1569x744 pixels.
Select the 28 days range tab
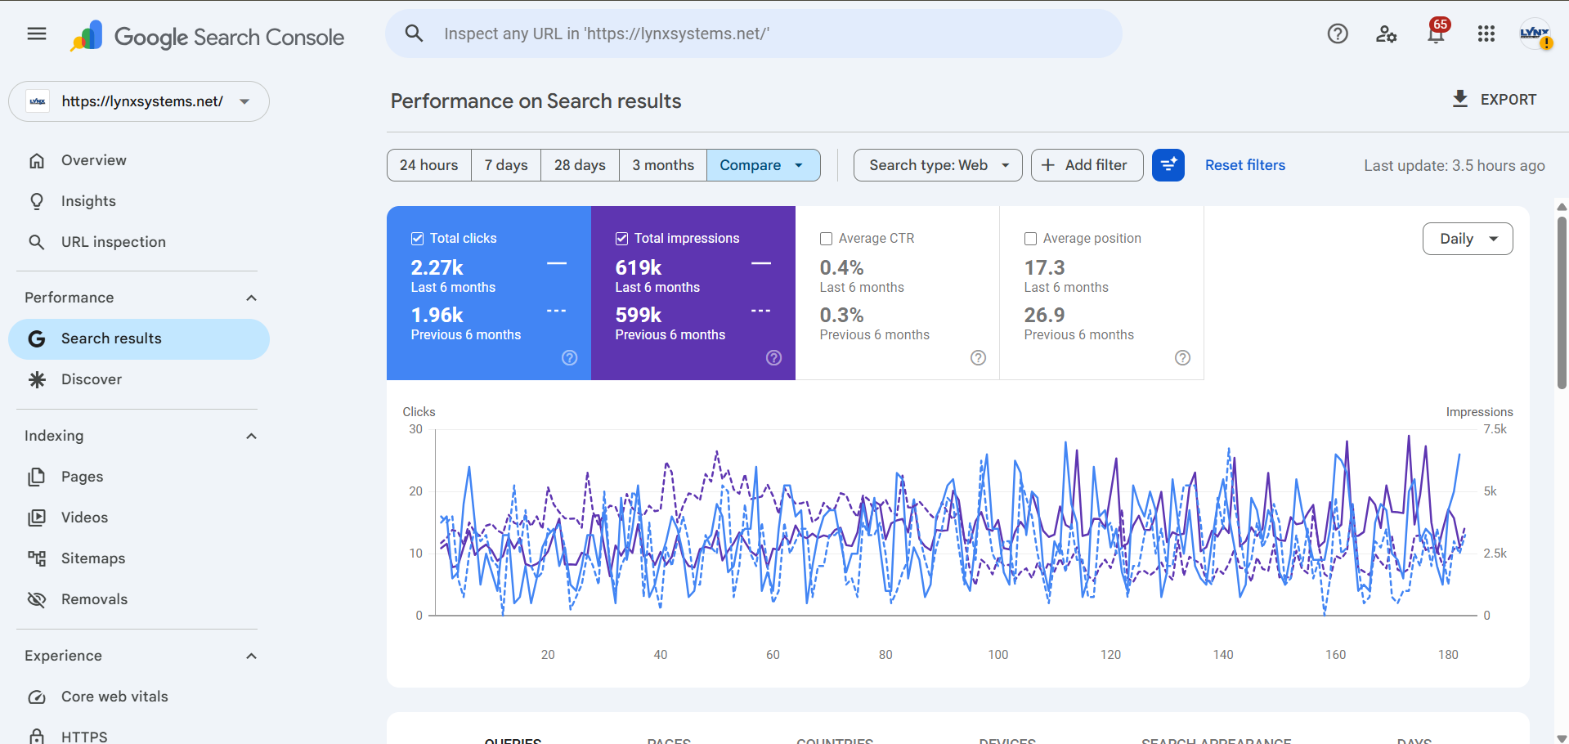tap(581, 165)
